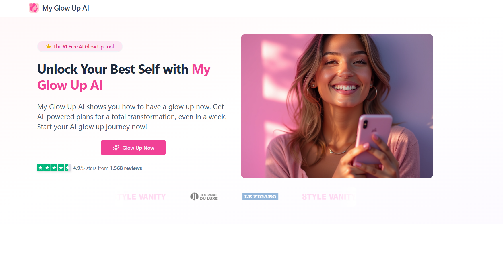The image size is (503, 254).
Task: Select the #1 Free AI Glow Up Tool badge
Action: pos(80,46)
